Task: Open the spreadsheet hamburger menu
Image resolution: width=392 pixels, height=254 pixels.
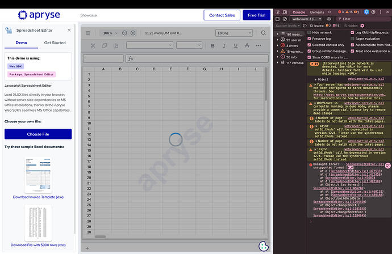Action: [88, 33]
